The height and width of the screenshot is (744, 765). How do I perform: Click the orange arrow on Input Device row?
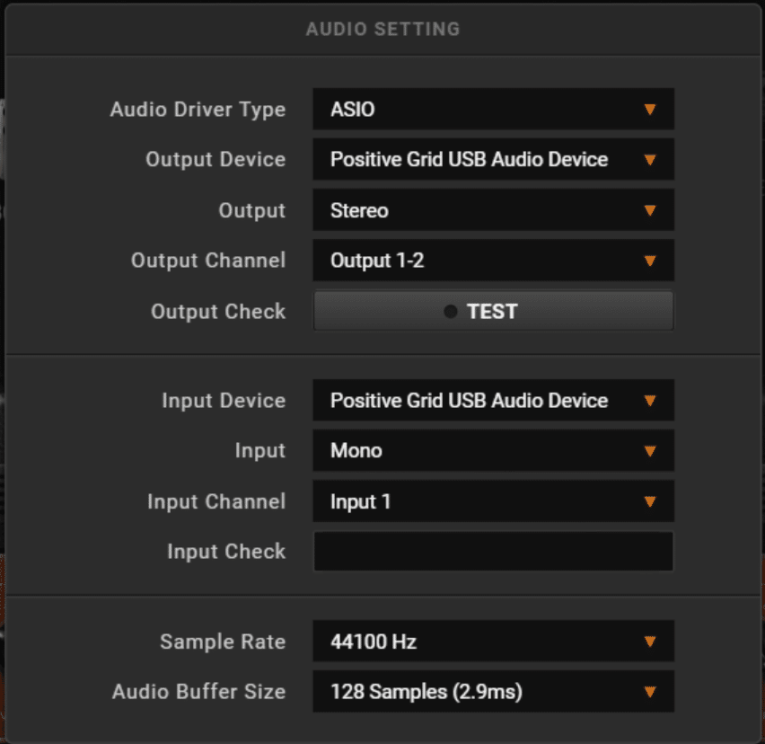[x=649, y=401]
